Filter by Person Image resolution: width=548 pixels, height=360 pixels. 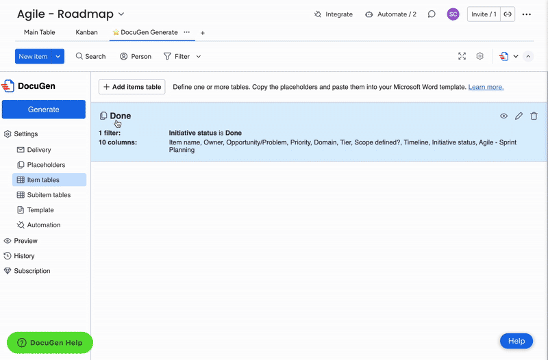pos(136,56)
